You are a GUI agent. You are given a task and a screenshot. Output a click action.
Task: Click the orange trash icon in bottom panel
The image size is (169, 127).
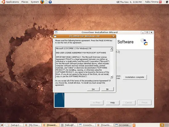pos(134,125)
